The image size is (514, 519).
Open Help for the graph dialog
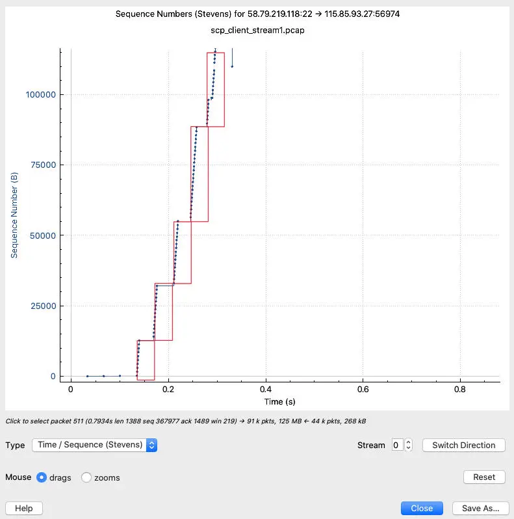point(24,508)
